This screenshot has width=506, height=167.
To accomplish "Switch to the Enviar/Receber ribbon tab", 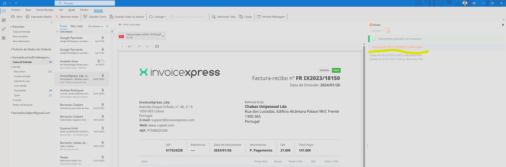I will coord(45,10).
